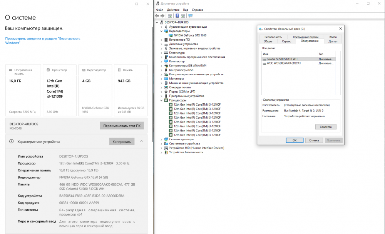Image resolution: width=385 pixels, height=234 pixels.
Task: Open the Безопасность tab in disk properties
Action: coord(273,37)
